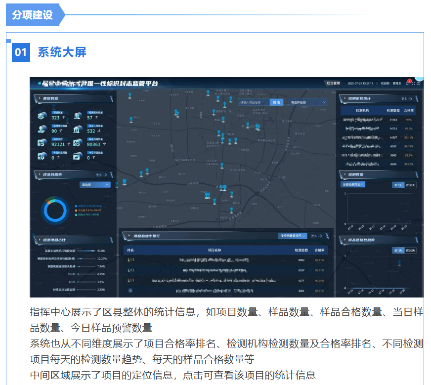Click the blue donut chart in 样品合格率
Viewport: 431px width, 385px height.
pyautogui.click(x=55, y=210)
